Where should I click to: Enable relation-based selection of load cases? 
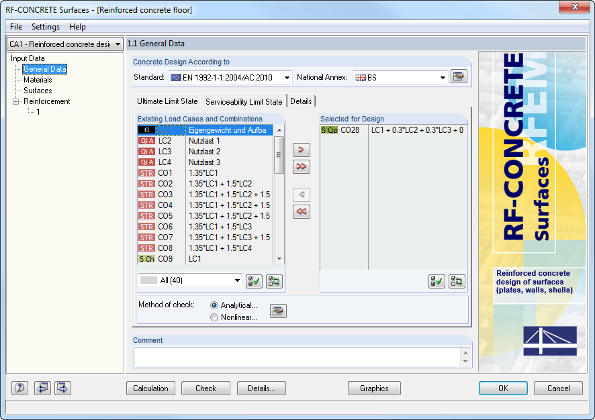click(273, 280)
